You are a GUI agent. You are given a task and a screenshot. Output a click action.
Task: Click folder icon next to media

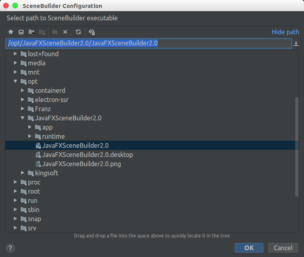point(23,63)
